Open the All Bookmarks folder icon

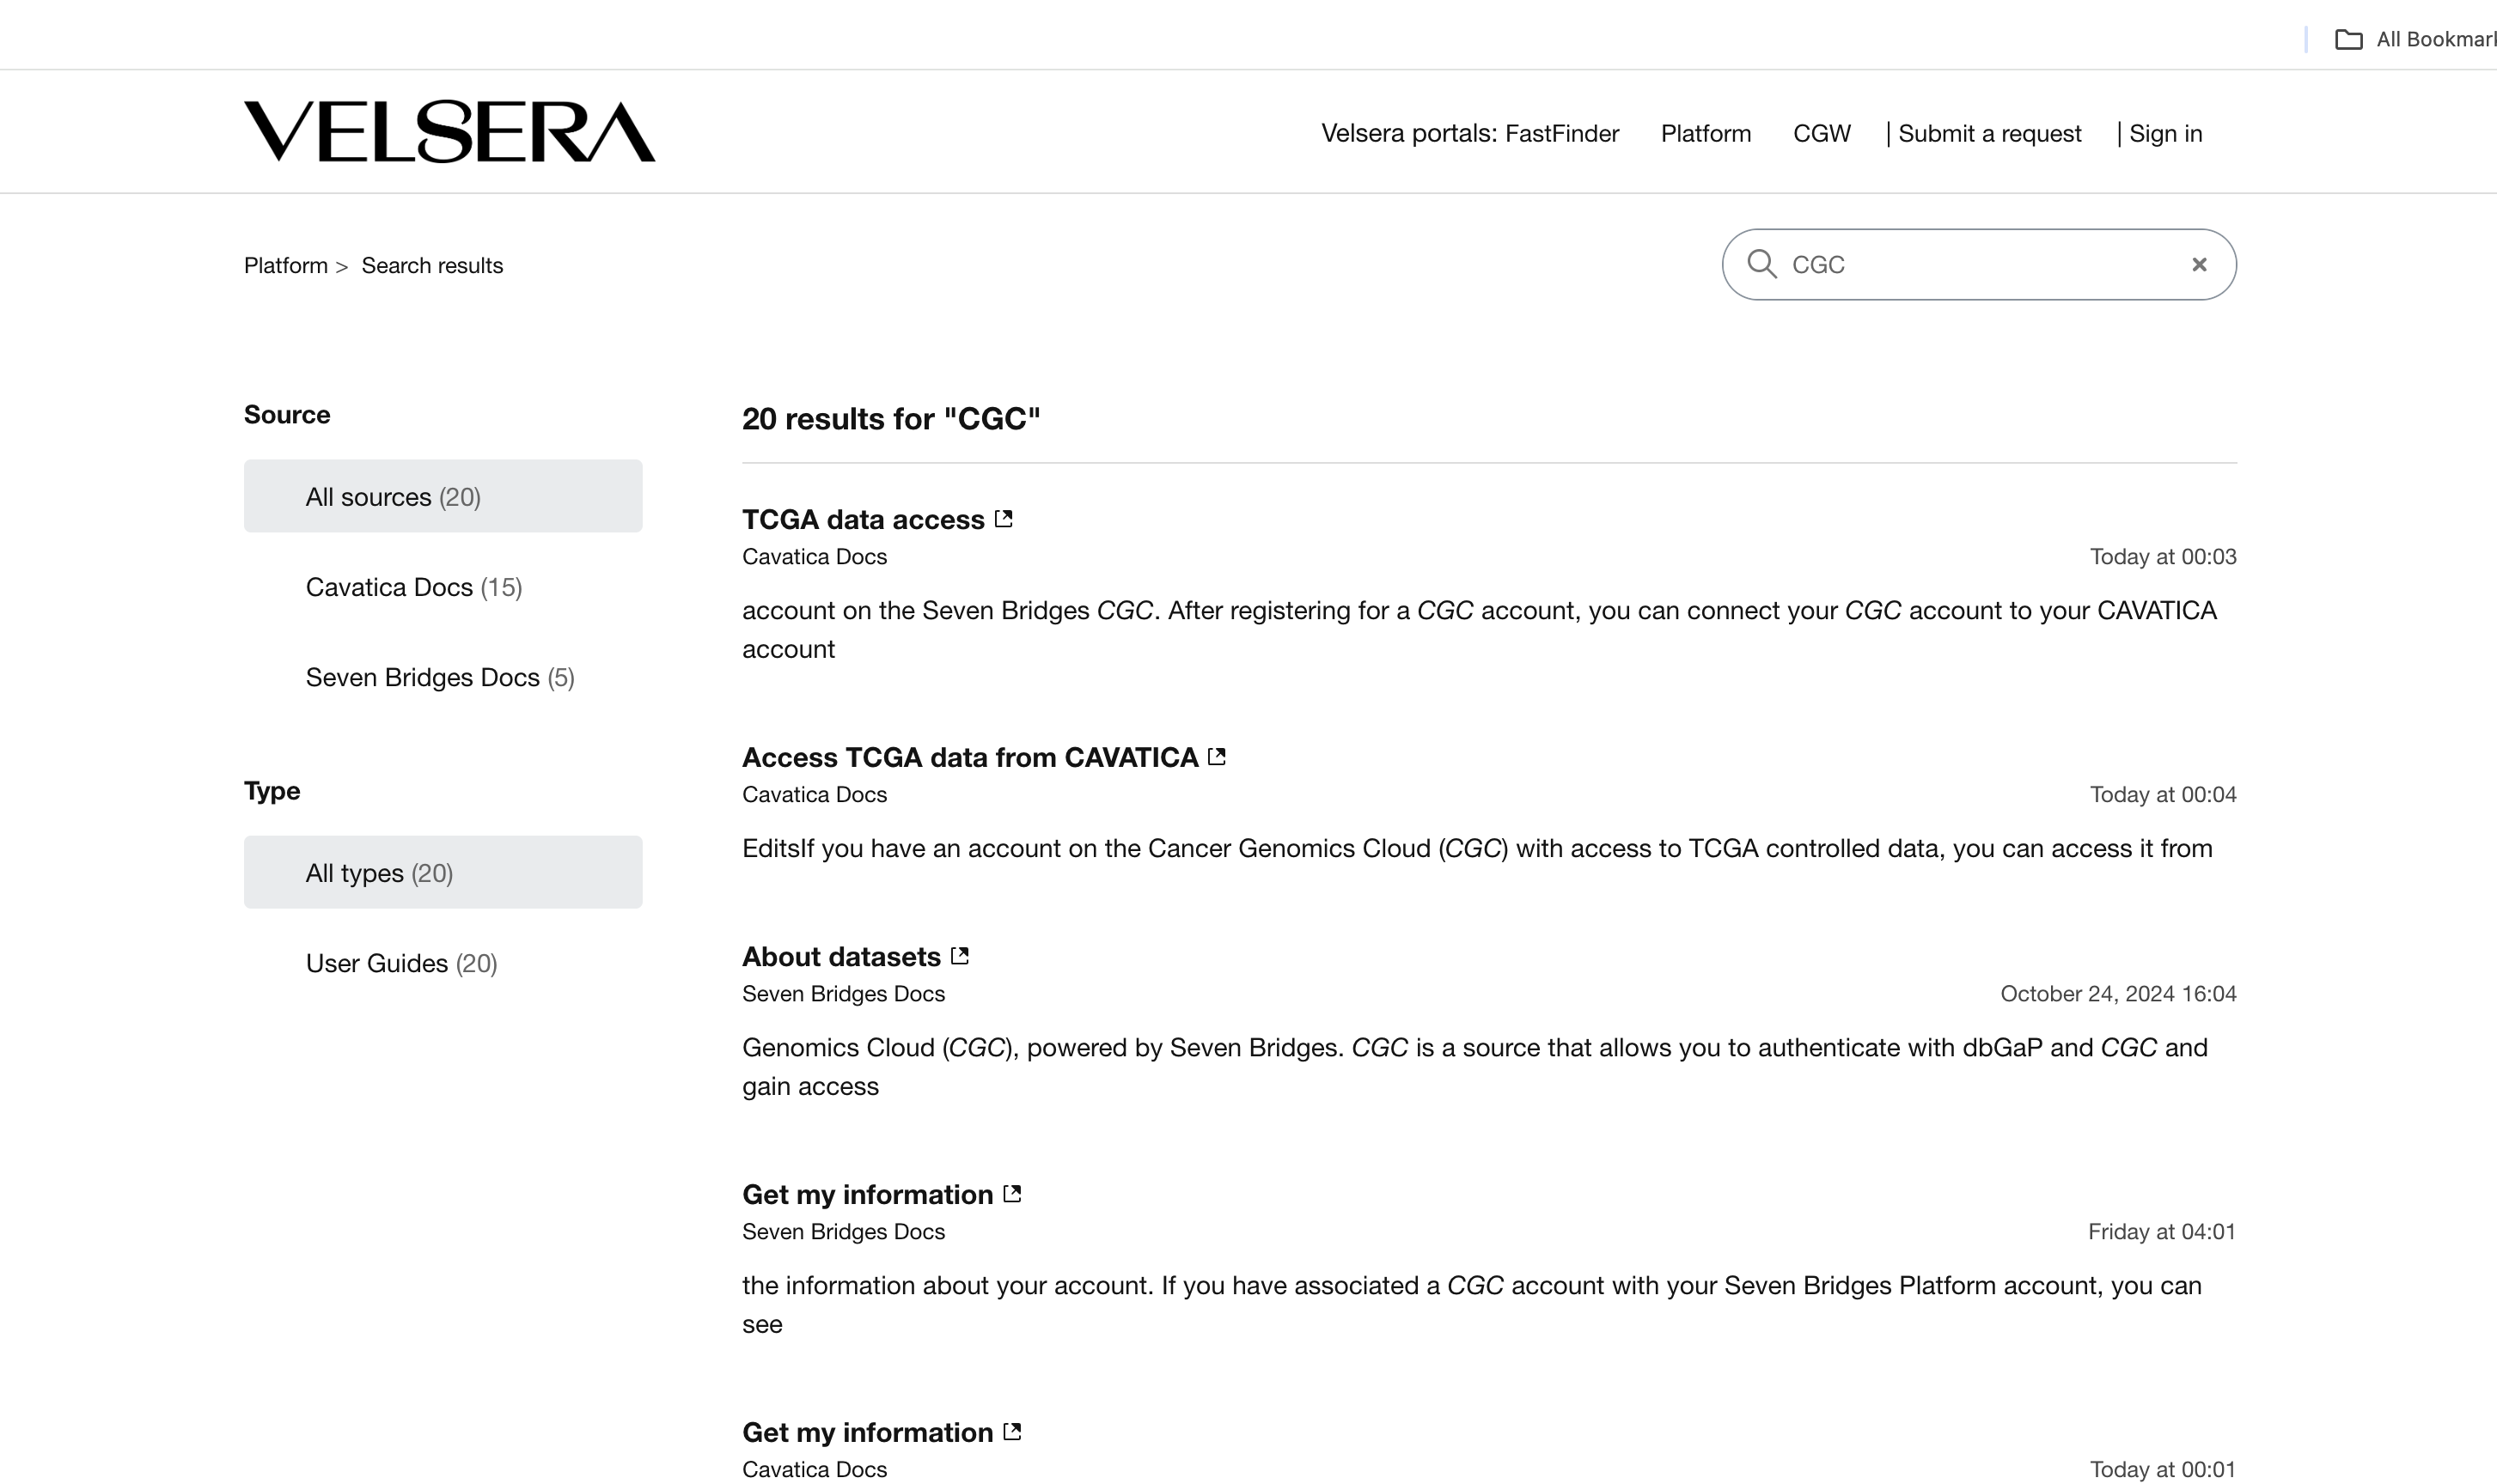[2348, 39]
